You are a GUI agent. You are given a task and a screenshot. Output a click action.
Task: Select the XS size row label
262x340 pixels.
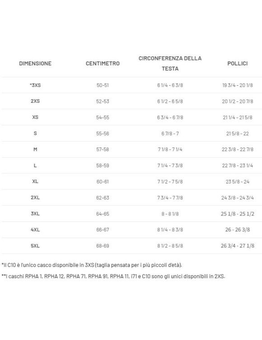(35, 117)
